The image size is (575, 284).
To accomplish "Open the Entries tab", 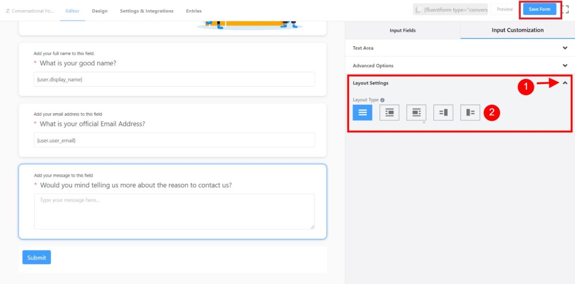I will [194, 11].
